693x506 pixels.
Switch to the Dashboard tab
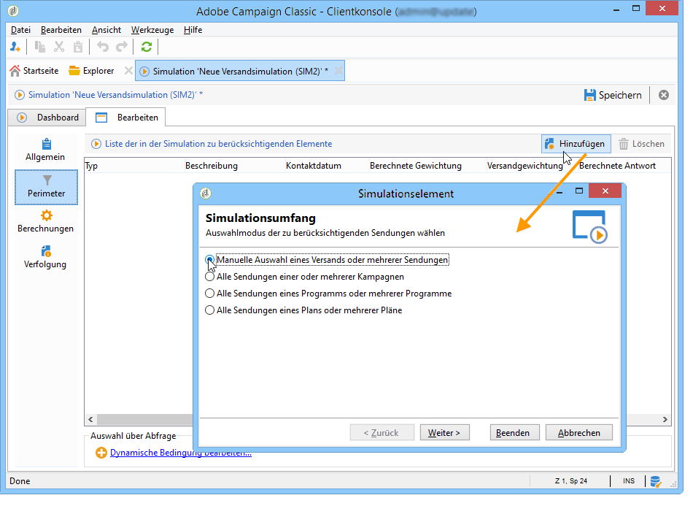coord(47,118)
